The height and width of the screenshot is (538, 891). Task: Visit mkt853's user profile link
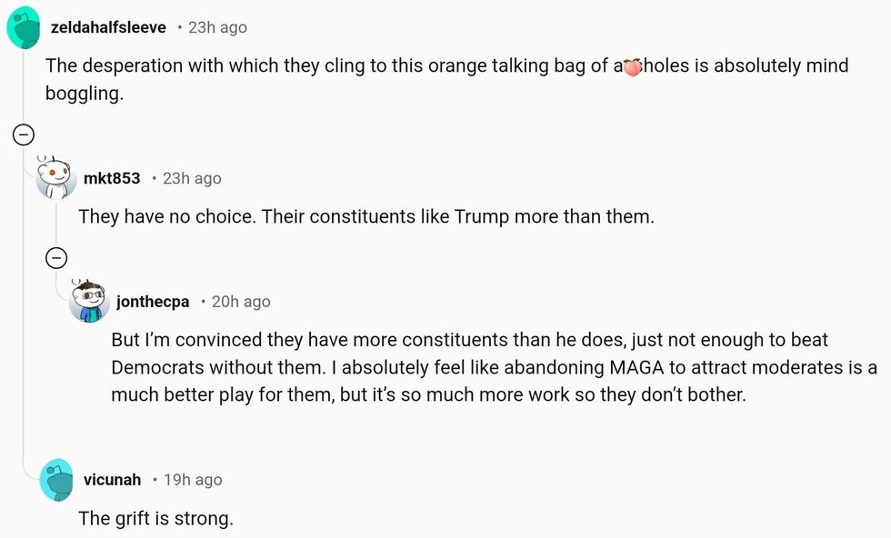[112, 178]
